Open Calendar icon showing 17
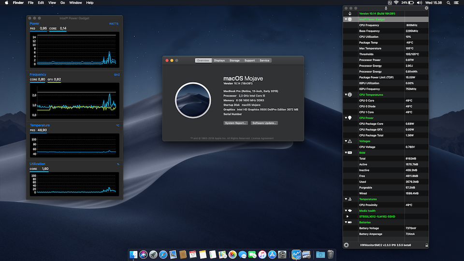The height and width of the screenshot is (261, 464). 193,255
